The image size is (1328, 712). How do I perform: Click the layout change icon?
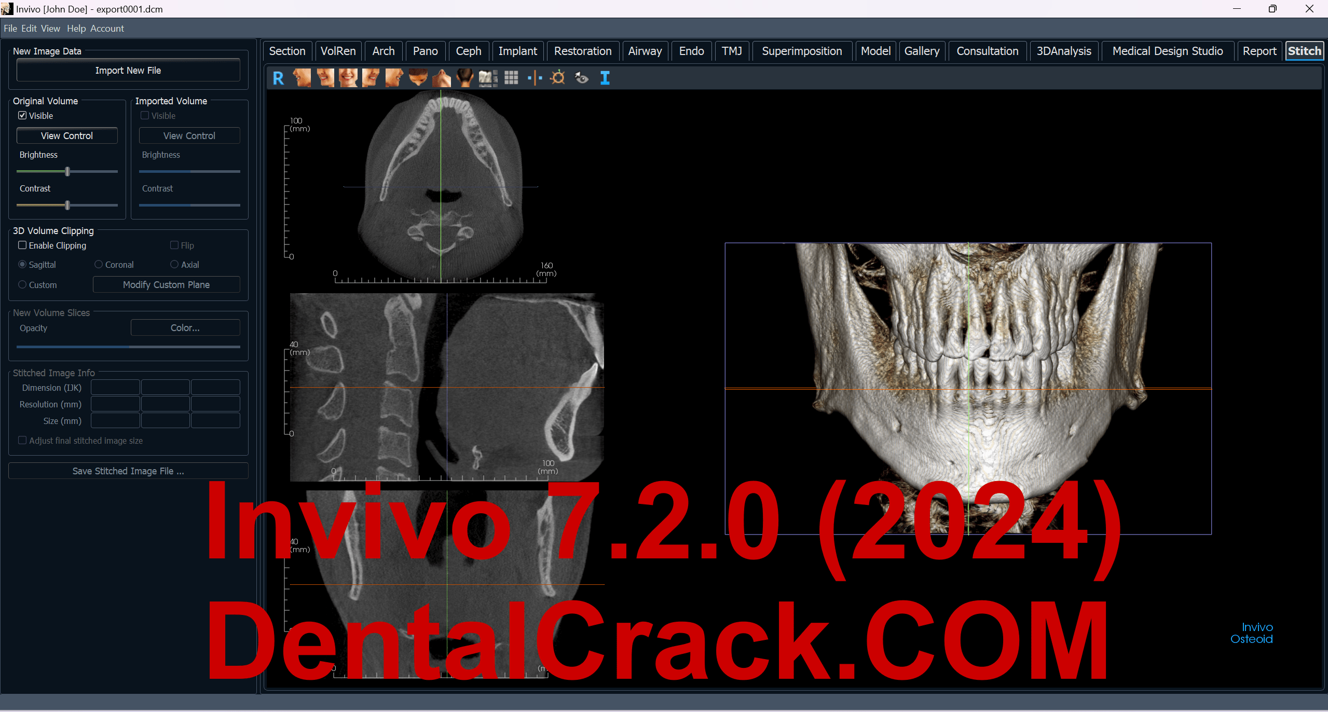coord(488,78)
